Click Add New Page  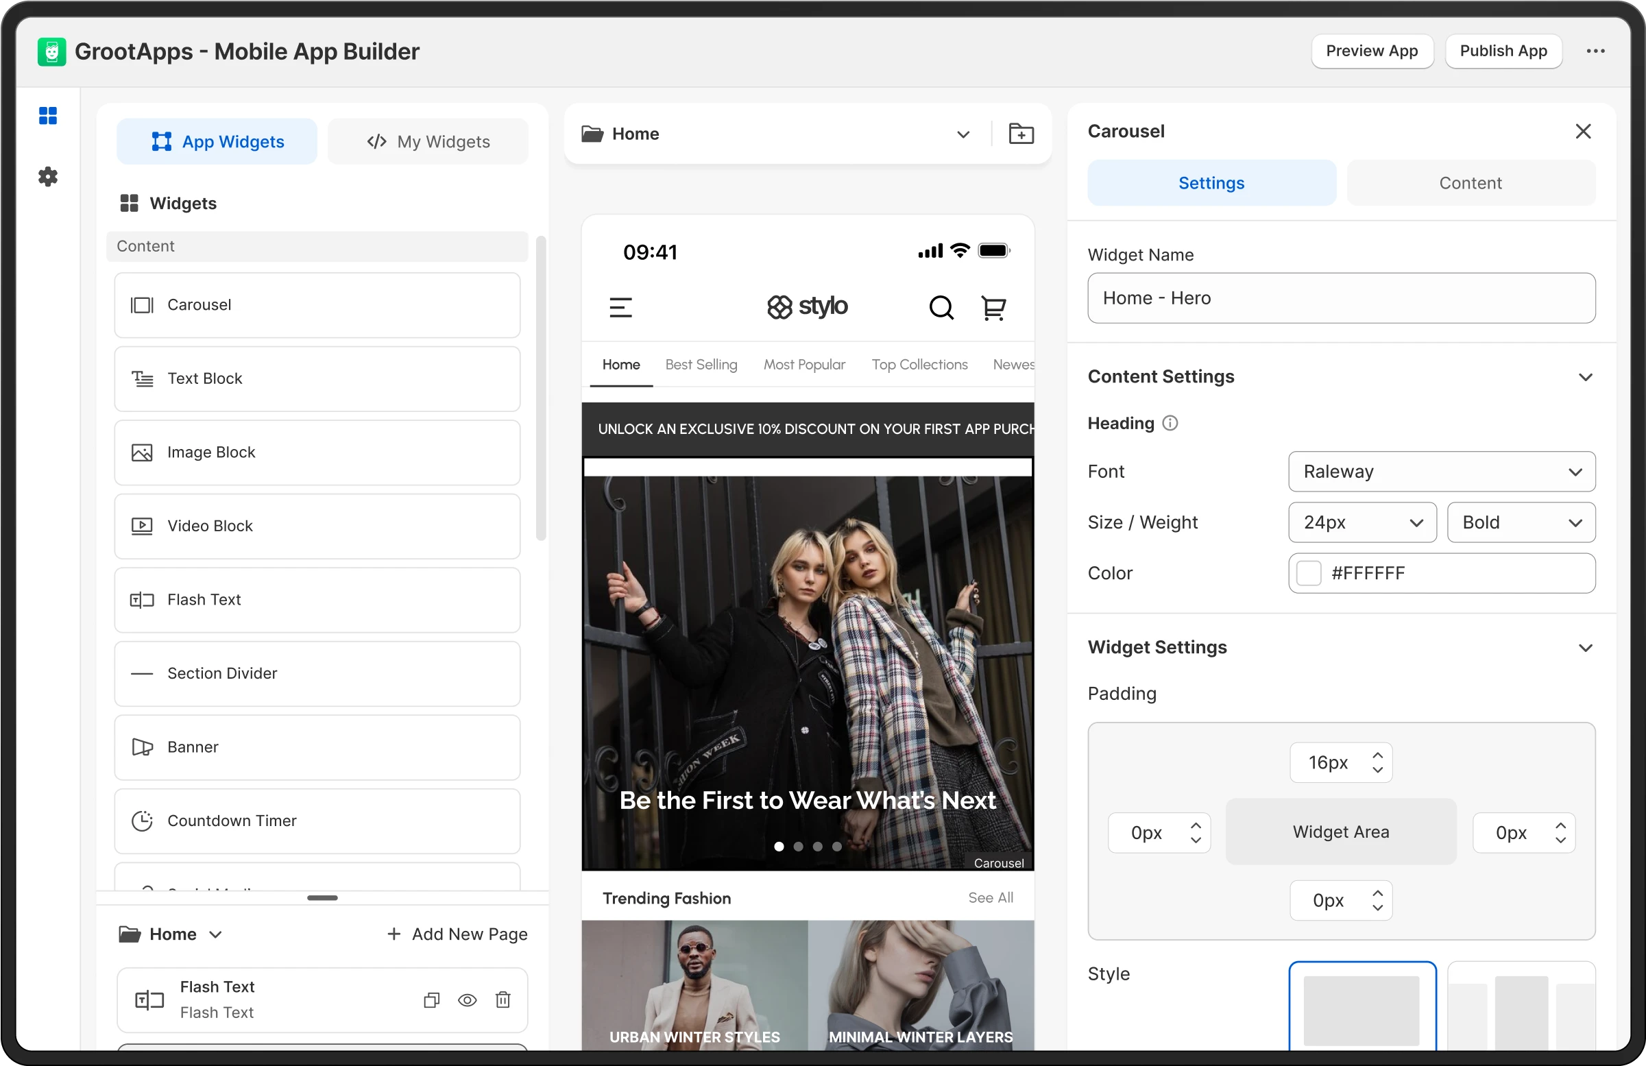(457, 934)
